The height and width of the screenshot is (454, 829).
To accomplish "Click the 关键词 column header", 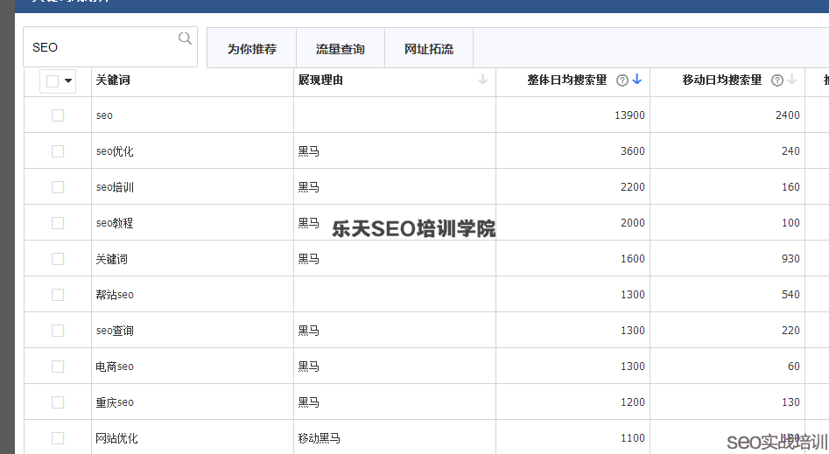I will coord(193,80).
